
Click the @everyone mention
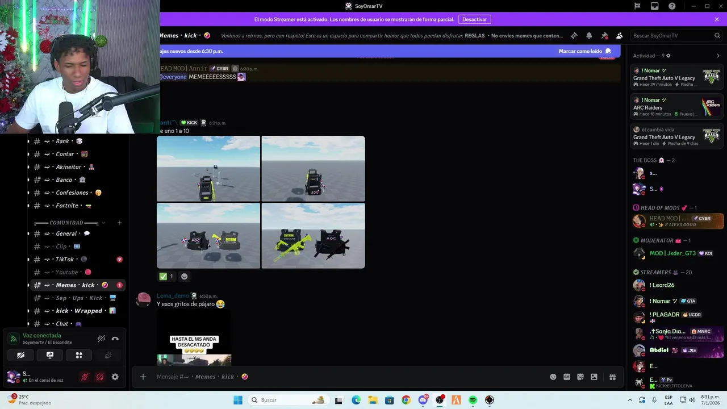(173, 77)
